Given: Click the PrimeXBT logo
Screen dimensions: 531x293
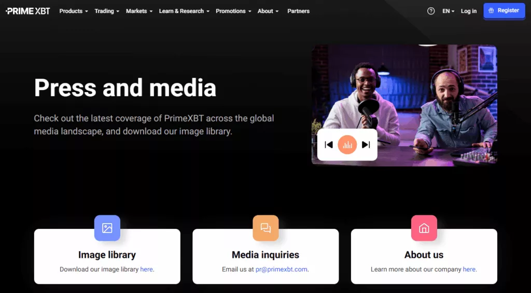Looking at the screenshot, I should 28,11.
